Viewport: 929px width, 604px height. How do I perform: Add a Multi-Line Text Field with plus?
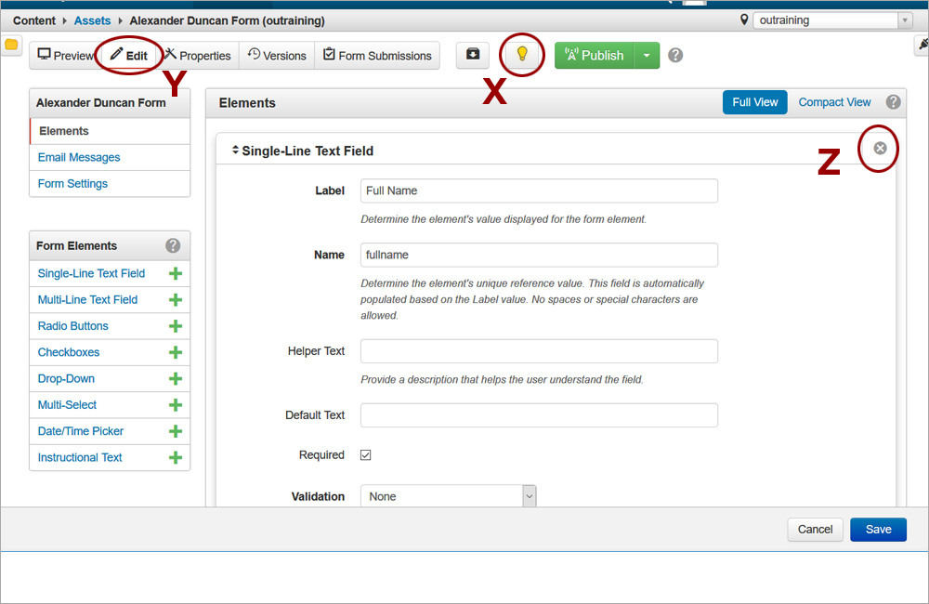click(x=176, y=300)
